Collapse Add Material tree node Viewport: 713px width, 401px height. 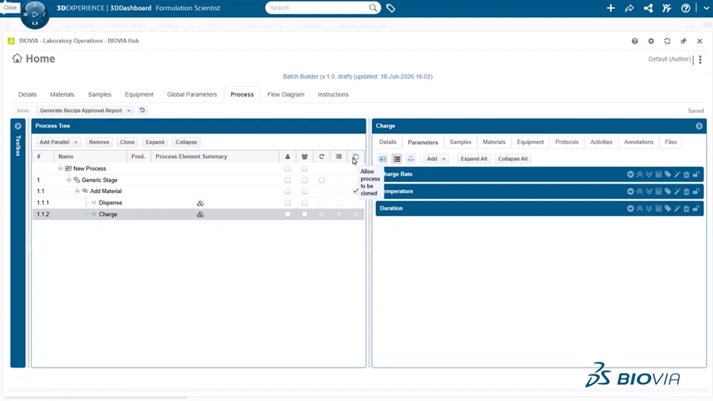click(77, 191)
